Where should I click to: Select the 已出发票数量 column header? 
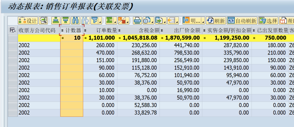[270, 30]
